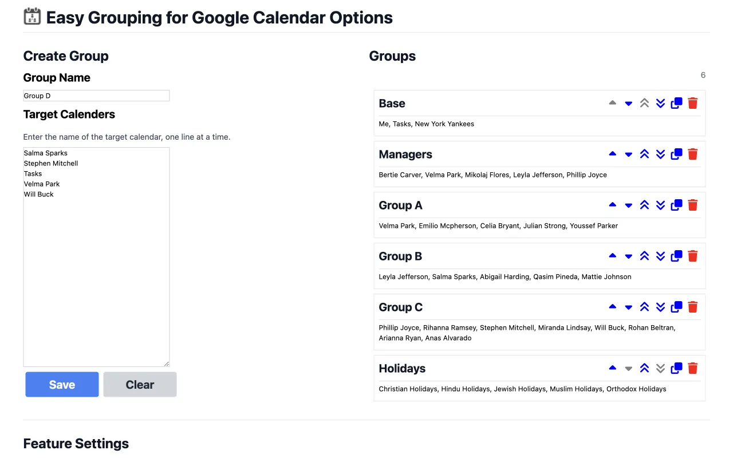The image size is (733, 458).
Task: Move Group B to the top
Action: [x=644, y=256]
